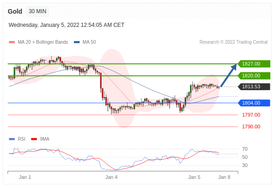Click the date Wednesday, January 5, 2022 text
The width and height of the screenshot is (274, 188).
coord(67,25)
